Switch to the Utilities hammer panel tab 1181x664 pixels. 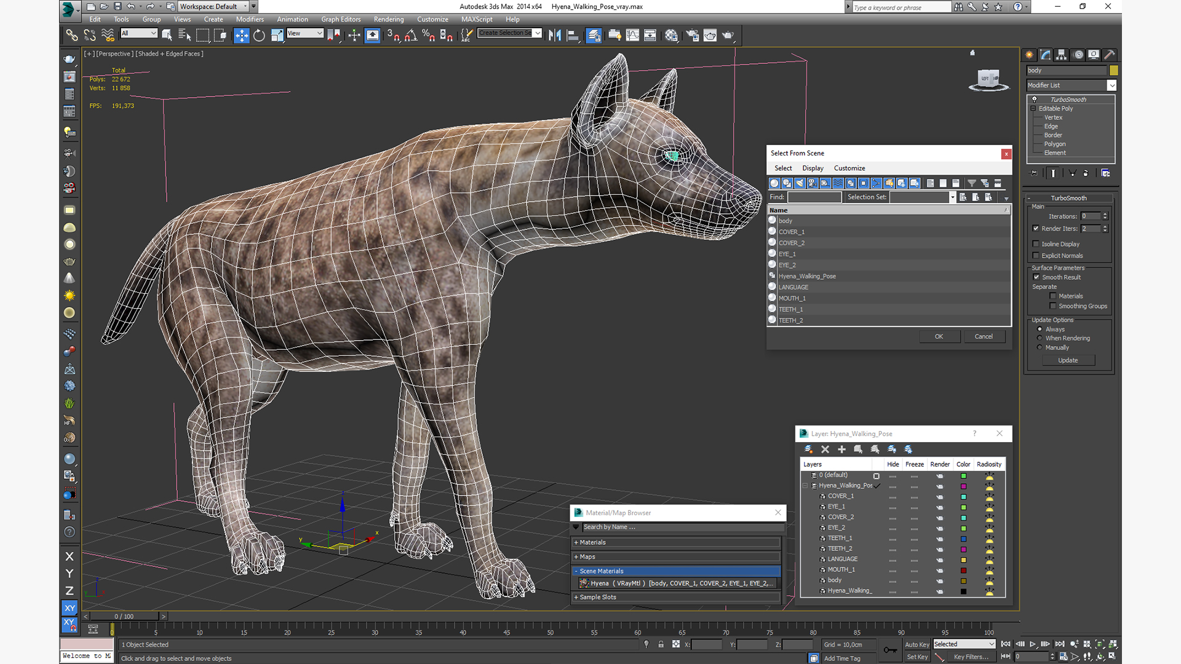pyautogui.click(x=1110, y=55)
